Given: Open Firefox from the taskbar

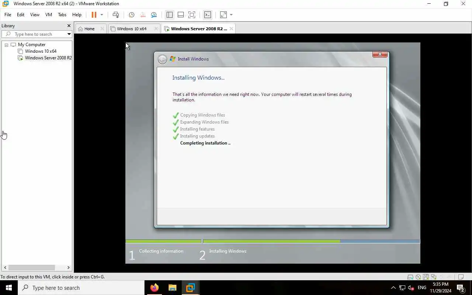Looking at the screenshot, I should click(x=155, y=288).
